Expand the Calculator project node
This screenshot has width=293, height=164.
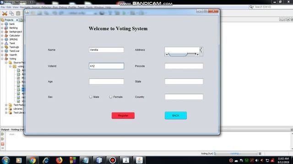(x=2, y=36)
